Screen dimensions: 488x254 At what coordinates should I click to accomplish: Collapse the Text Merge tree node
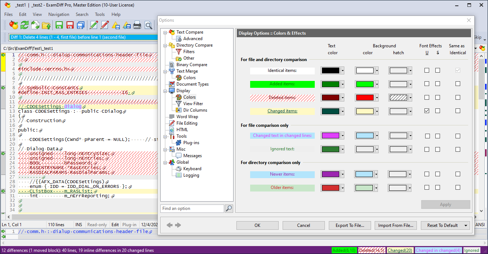click(165, 71)
